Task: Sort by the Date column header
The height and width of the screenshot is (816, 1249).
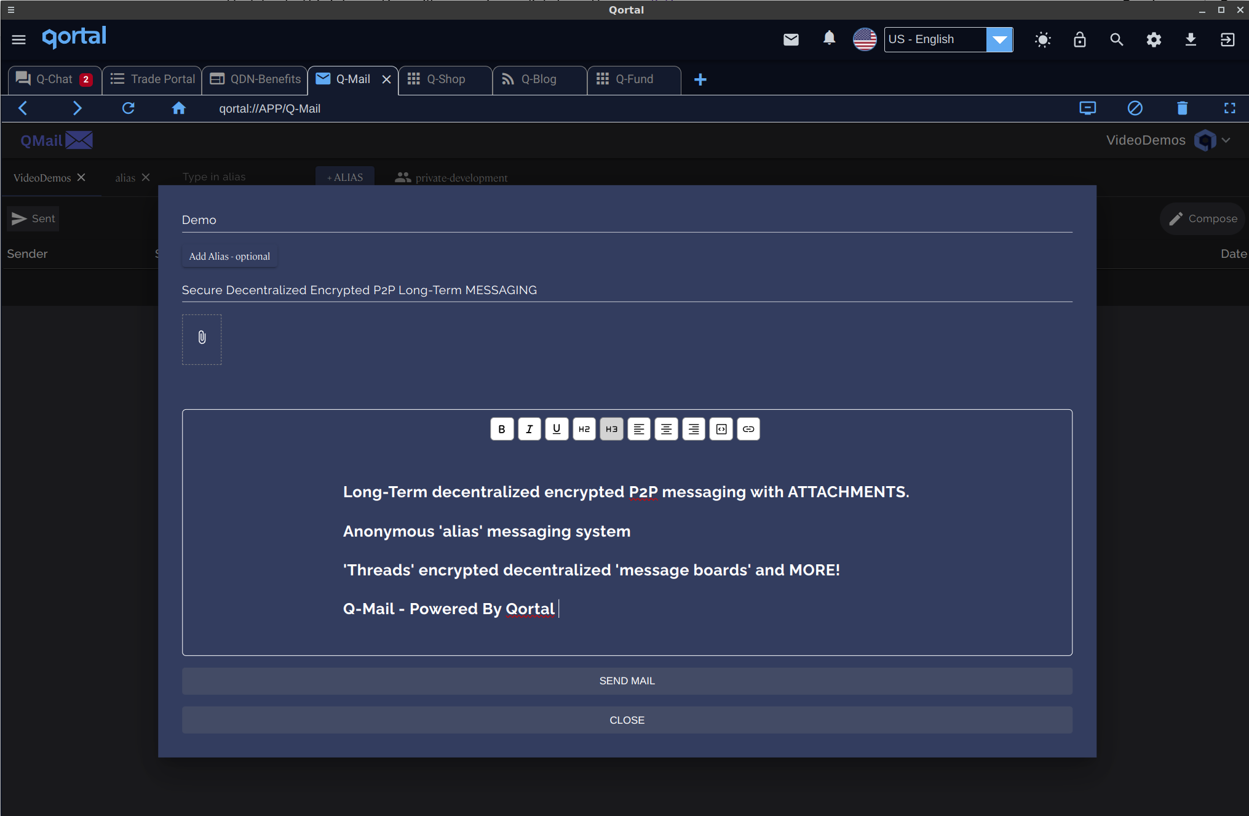Action: point(1234,254)
